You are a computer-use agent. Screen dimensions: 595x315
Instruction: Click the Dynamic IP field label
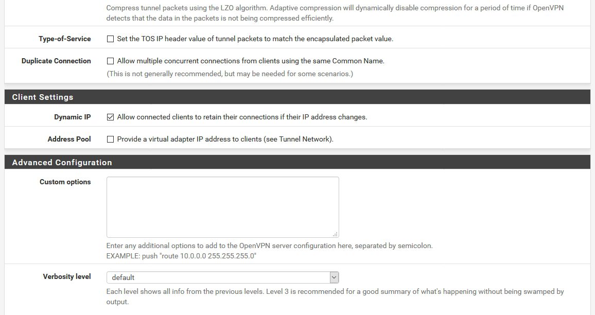(x=73, y=117)
